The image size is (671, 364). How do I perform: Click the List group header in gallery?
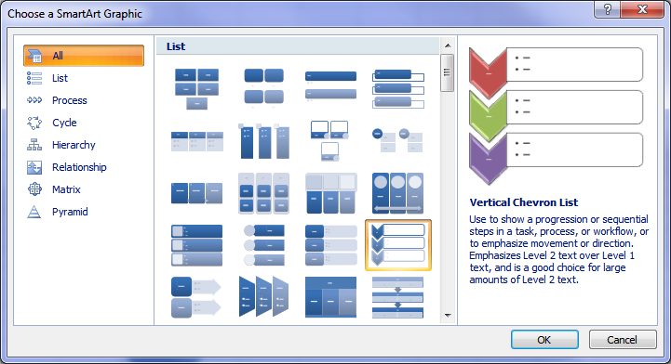coord(298,46)
